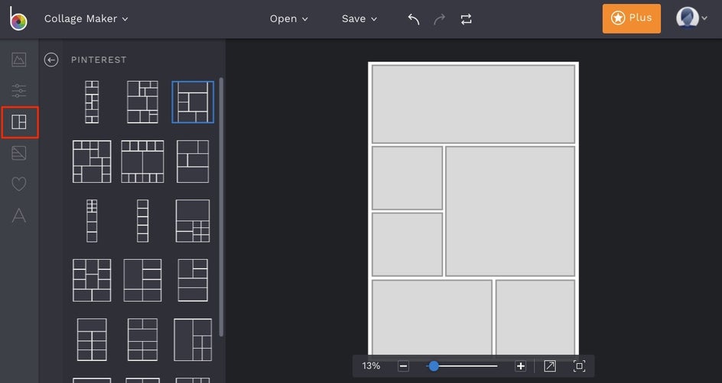Select the Layouts sidebar icon
The image size is (722, 383).
(x=19, y=122)
